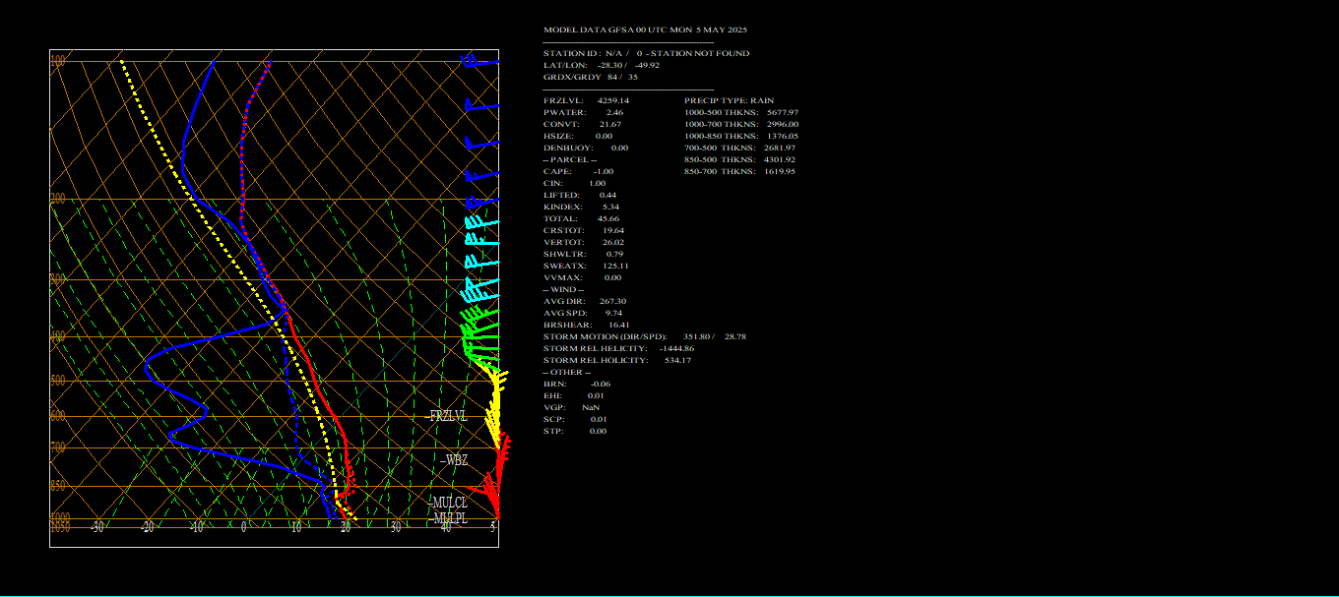
Task: Click the 850-500 THKNS value 4301.92
Action: (x=780, y=159)
